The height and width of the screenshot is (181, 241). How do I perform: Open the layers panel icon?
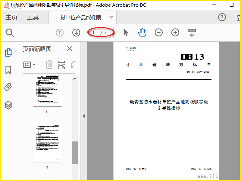[8, 105]
